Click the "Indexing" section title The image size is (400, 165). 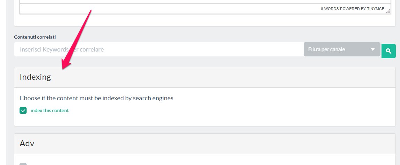click(35, 77)
